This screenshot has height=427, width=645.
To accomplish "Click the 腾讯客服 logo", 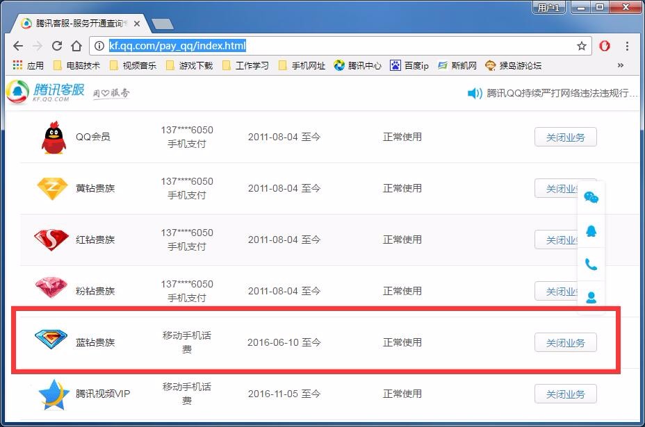I will 45,92.
